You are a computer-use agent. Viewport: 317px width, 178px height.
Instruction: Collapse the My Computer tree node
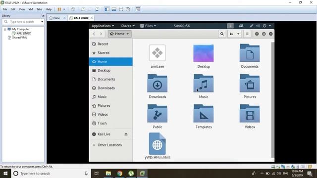(5, 30)
